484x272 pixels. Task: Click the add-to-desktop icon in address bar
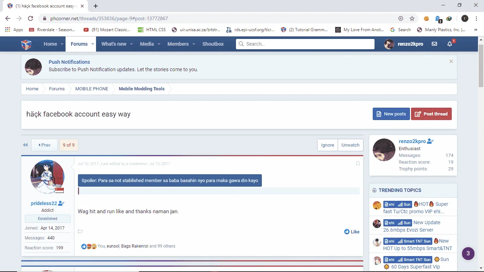pos(401,18)
